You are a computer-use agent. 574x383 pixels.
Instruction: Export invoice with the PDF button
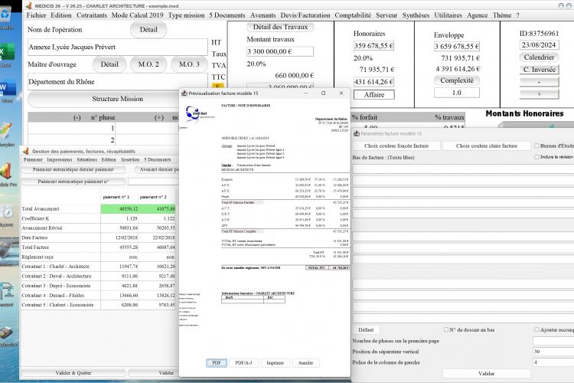pos(217,363)
